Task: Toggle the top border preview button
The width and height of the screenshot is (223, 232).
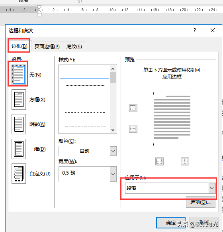Action: [133, 108]
